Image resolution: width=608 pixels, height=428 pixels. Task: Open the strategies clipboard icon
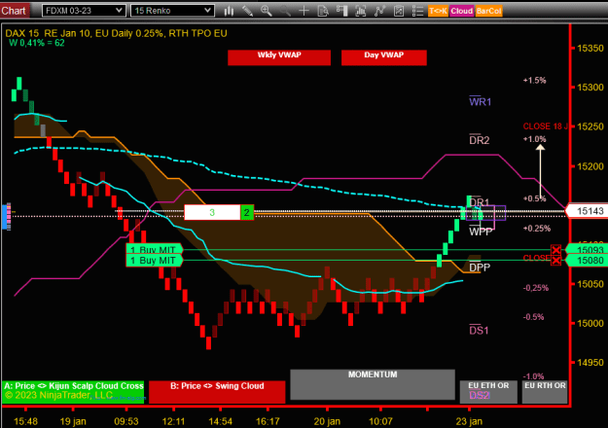point(399,11)
